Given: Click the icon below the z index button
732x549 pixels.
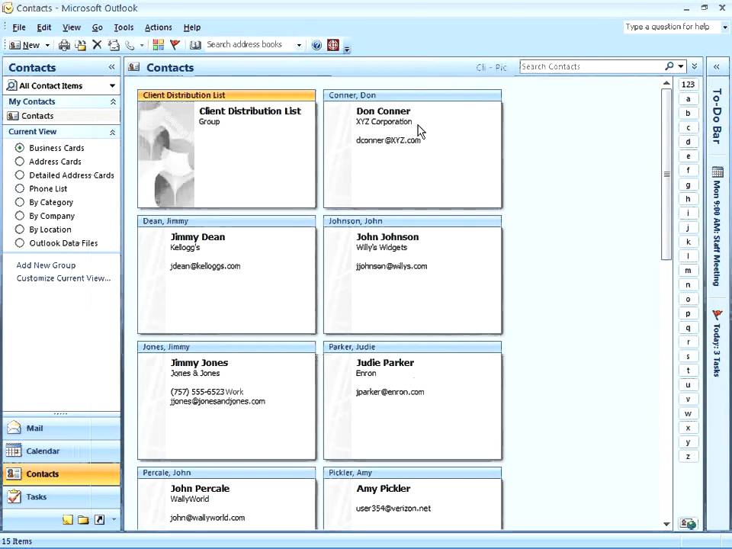Looking at the screenshot, I should [688, 524].
